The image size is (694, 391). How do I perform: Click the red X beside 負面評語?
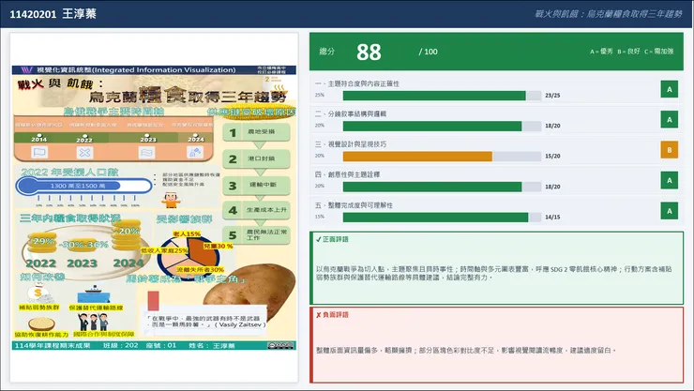click(318, 315)
